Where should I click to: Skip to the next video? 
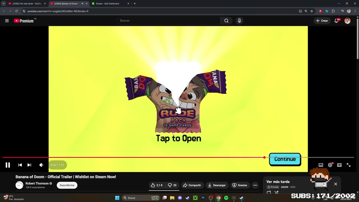pyautogui.click(x=29, y=165)
